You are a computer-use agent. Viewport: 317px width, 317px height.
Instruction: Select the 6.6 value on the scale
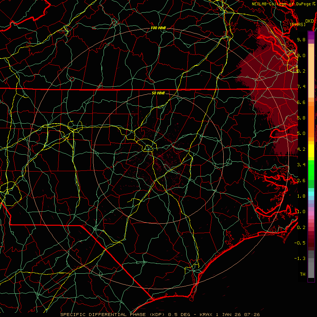point(301,102)
